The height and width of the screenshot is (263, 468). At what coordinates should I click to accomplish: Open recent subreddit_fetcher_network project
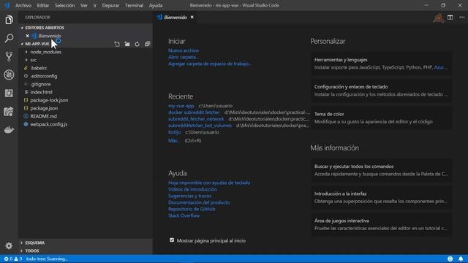click(x=196, y=119)
